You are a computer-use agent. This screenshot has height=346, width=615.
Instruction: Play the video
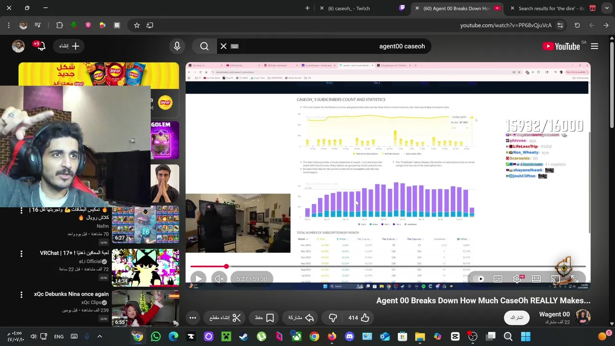pos(198,279)
